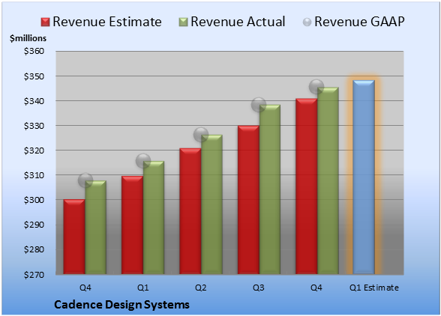The image size is (441, 316).
Task: Click the '$280' y-axis label
Action: pyautogui.click(x=34, y=249)
